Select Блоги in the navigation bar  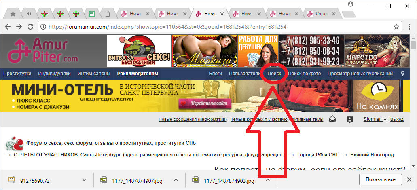[x=216, y=74]
